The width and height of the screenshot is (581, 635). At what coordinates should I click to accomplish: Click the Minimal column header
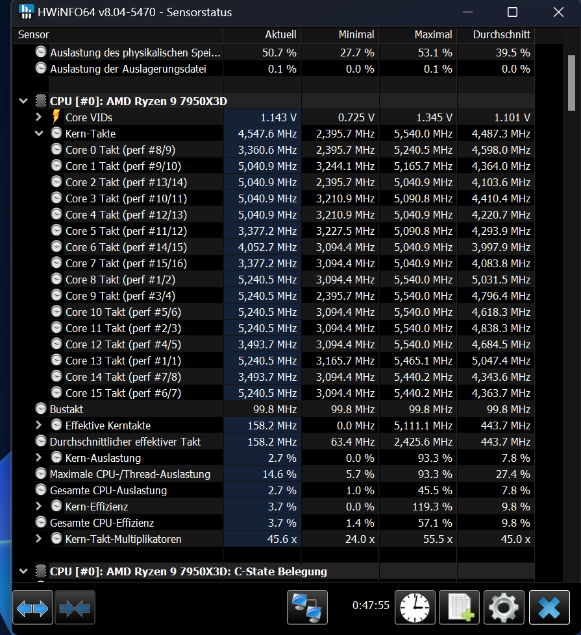click(340, 35)
